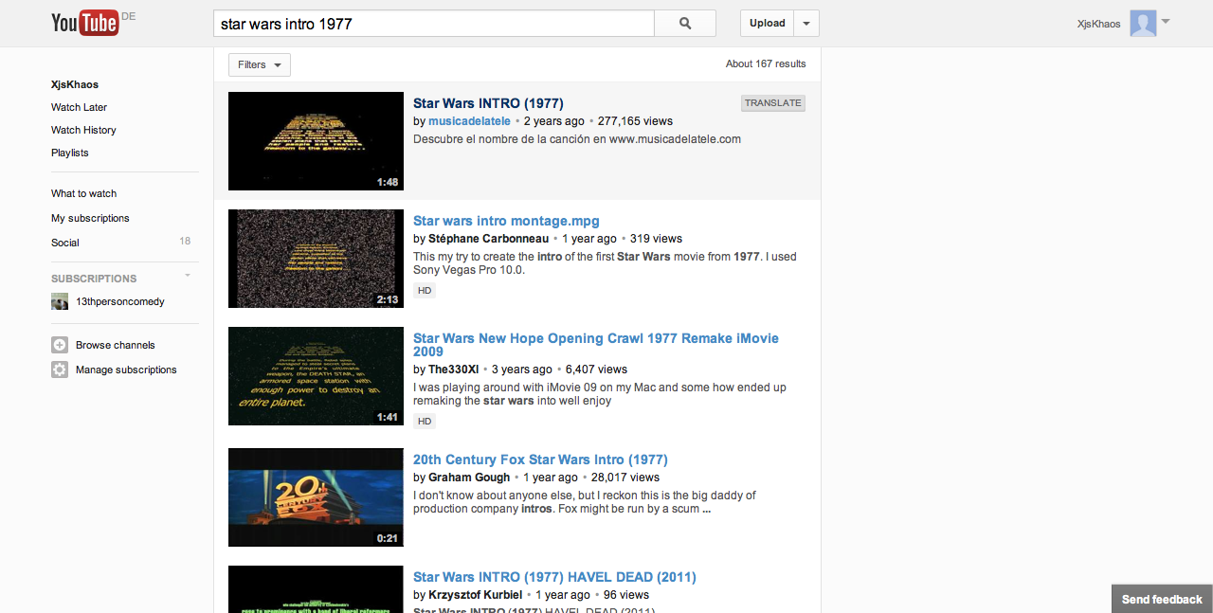The height and width of the screenshot is (613, 1213).
Task: Open 20th Century Fox Star Wars Intro title
Action: [540, 460]
